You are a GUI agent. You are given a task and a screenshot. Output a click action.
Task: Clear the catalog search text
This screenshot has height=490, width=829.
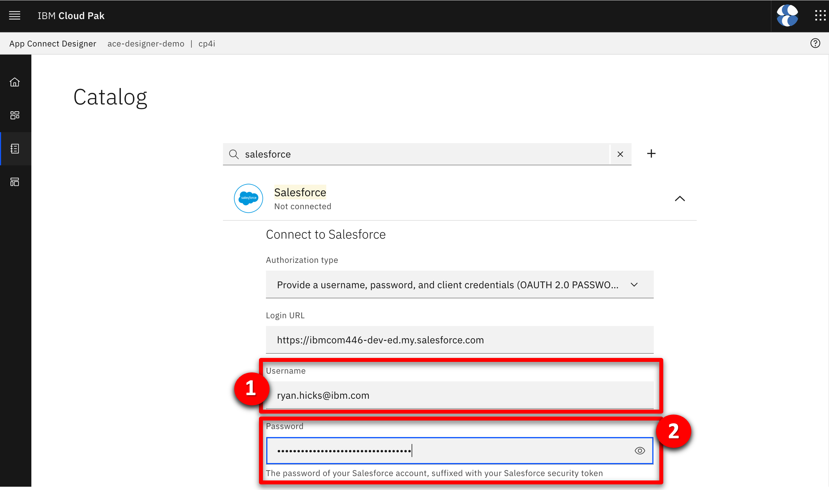coord(620,154)
